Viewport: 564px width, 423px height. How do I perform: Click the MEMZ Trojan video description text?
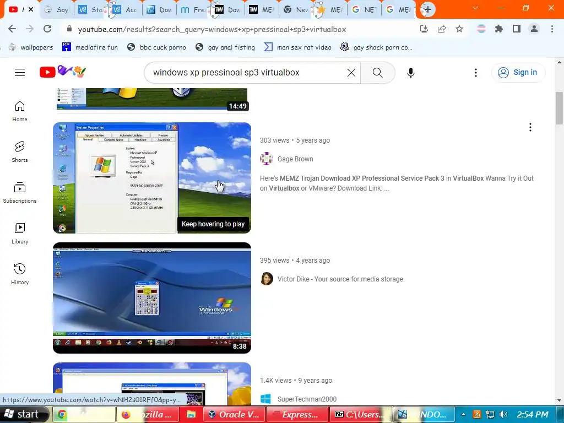coord(397,183)
